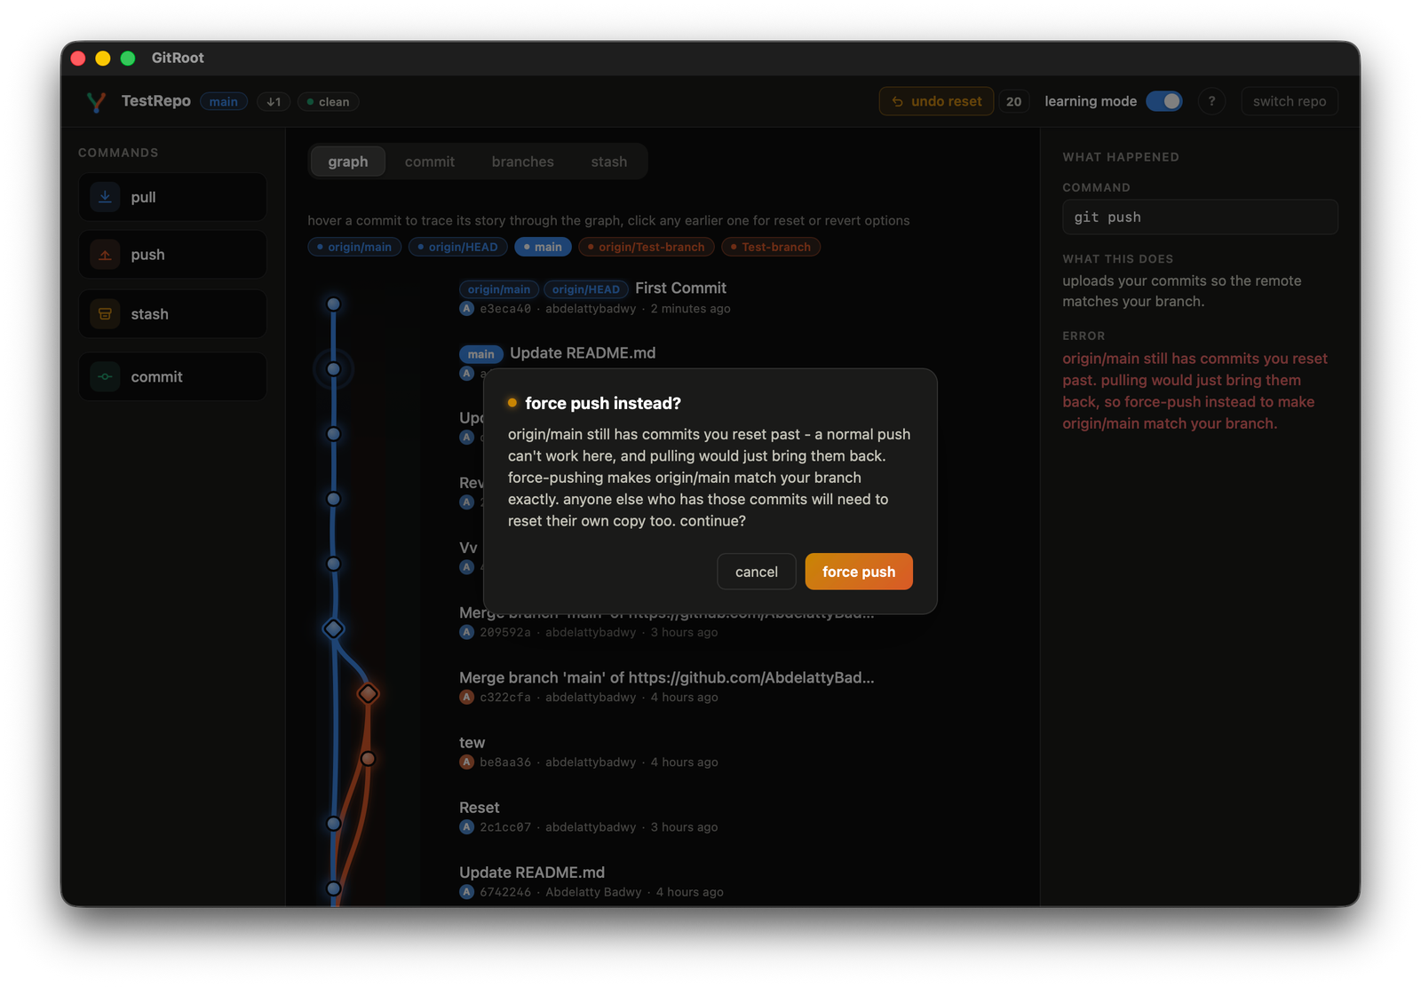Click the orange diamond merge node c322cfa
This screenshot has width=1421, height=987.
(x=368, y=693)
